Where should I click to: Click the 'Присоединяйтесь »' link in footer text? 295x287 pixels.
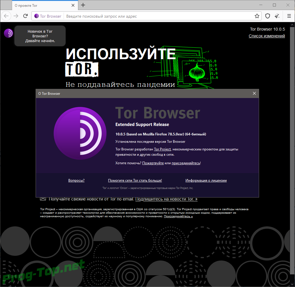click(x=178, y=216)
